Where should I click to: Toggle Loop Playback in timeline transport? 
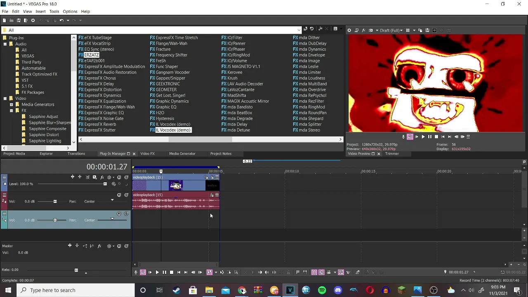pos(143,272)
